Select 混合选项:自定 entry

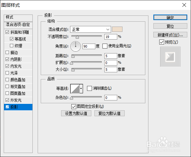(18, 25)
